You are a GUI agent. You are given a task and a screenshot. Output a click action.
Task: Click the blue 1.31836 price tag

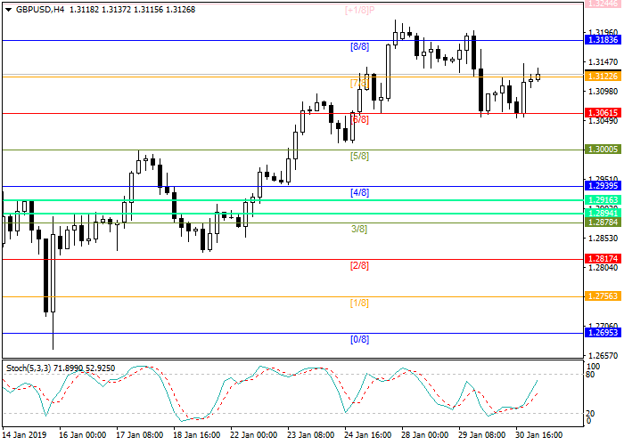tap(602, 40)
